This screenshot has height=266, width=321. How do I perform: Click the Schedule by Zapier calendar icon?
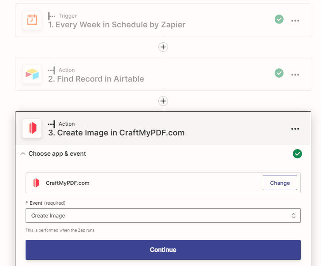[32, 20]
